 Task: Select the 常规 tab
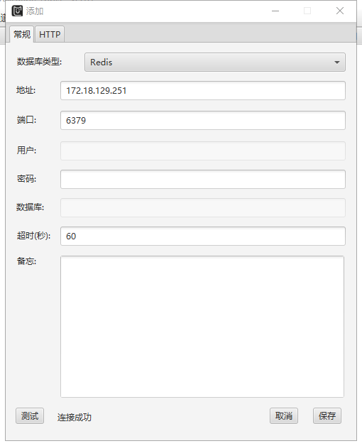click(x=22, y=34)
